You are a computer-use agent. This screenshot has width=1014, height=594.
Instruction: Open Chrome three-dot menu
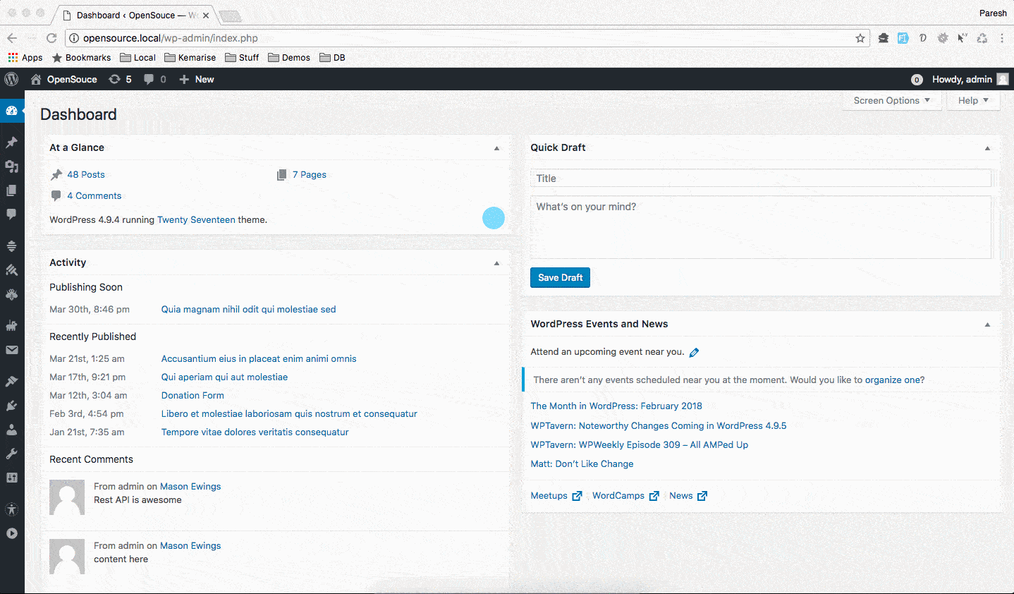coord(1002,38)
